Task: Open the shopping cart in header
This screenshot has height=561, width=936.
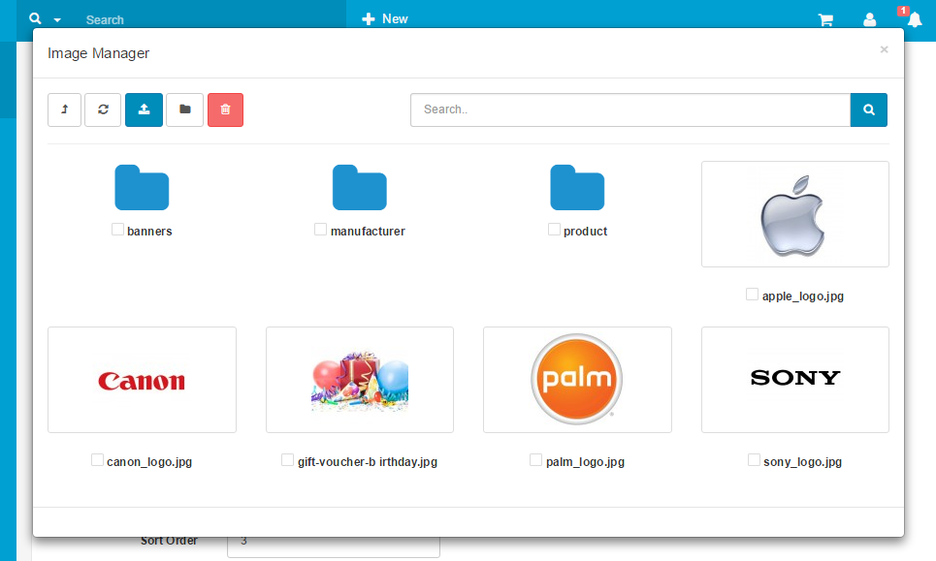Action: [x=826, y=19]
